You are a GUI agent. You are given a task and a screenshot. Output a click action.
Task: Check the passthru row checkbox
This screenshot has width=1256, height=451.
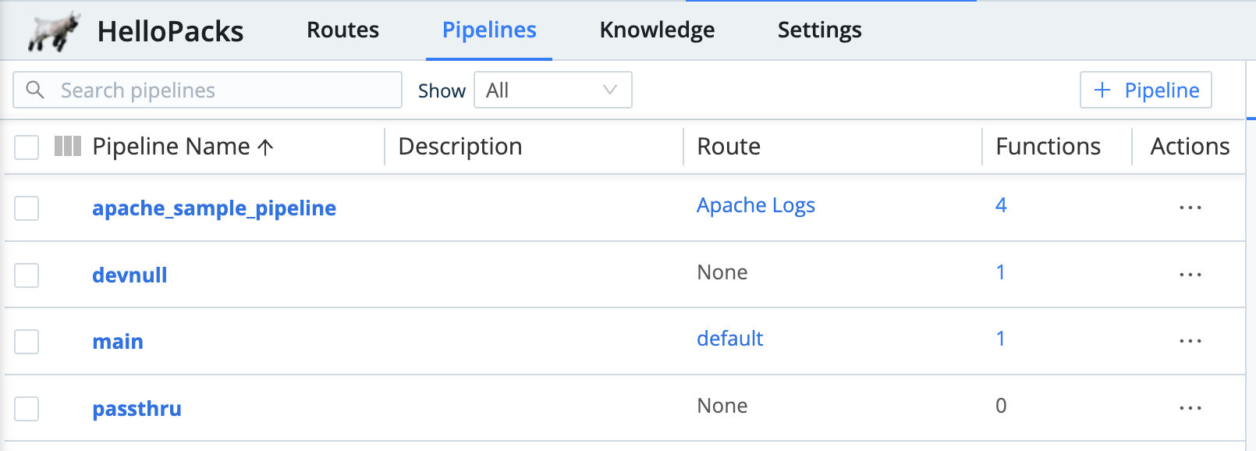[x=27, y=409]
